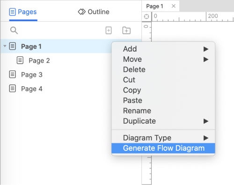Choose Delete from context menu
The width and height of the screenshot is (234, 185).
[163, 69]
